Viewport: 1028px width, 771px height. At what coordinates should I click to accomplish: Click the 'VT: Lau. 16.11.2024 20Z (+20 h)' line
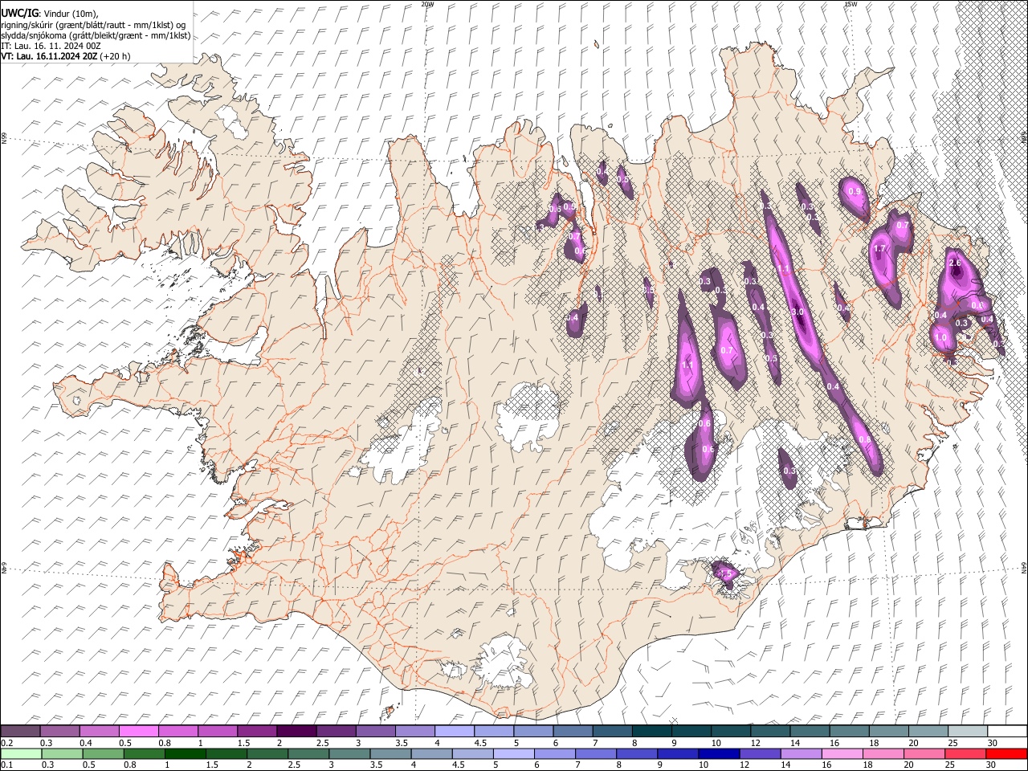66,56
